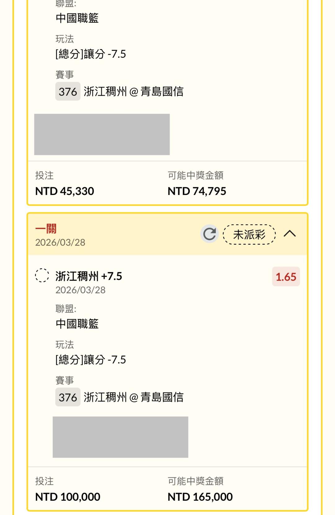Tap the 1.65 odds badge

coord(286,277)
